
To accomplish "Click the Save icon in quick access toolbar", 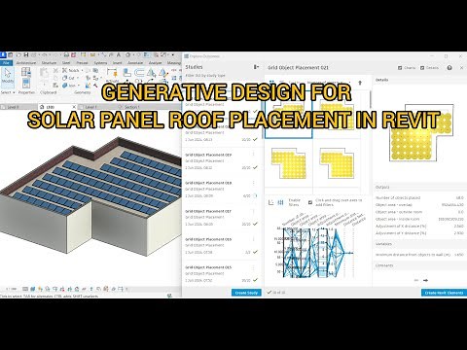I will [26, 55].
